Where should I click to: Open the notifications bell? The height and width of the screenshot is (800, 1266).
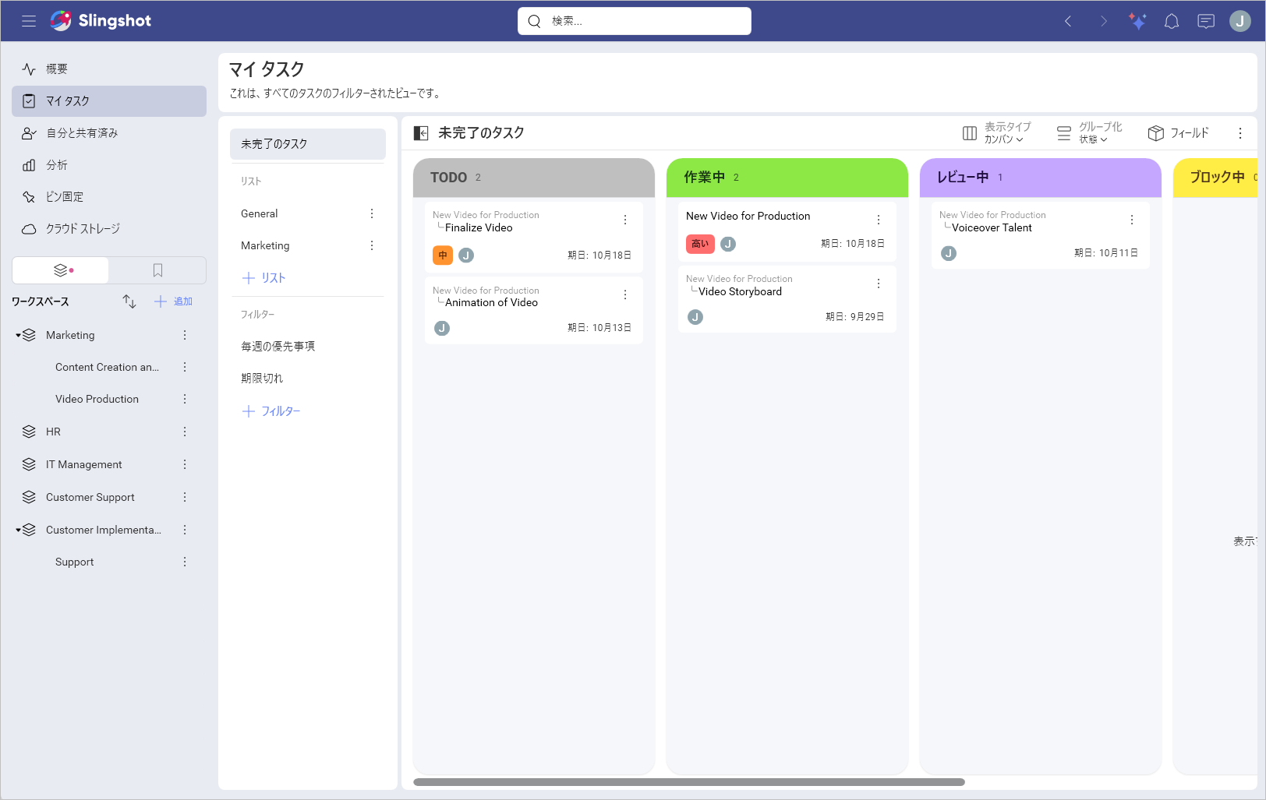pyautogui.click(x=1171, y=21)
